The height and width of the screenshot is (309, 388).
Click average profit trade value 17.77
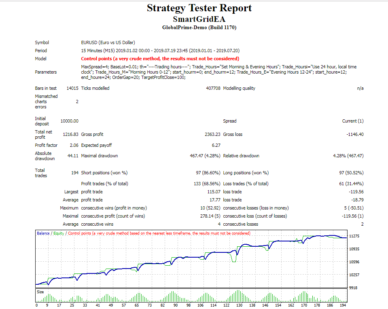[215, 200]
